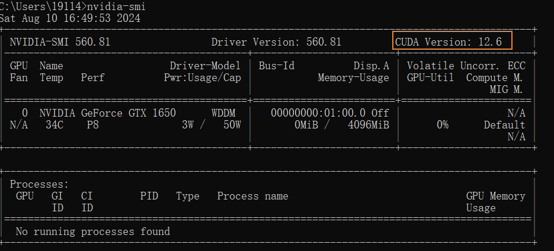Click the 3W power usage value

click(x=188, y=125)
